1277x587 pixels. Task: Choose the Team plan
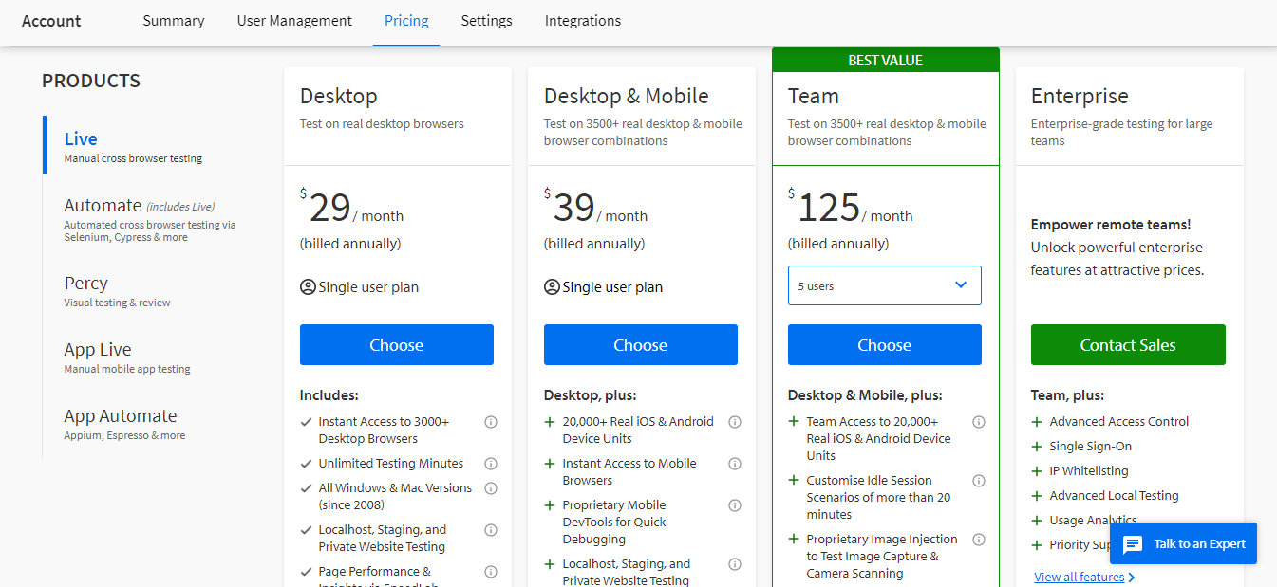pos(885,345)
